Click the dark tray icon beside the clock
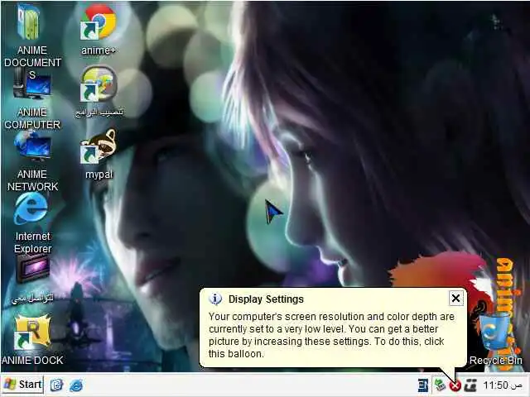Image resolution: width=530 pixels, height=397 pixels. click(470, 385)
